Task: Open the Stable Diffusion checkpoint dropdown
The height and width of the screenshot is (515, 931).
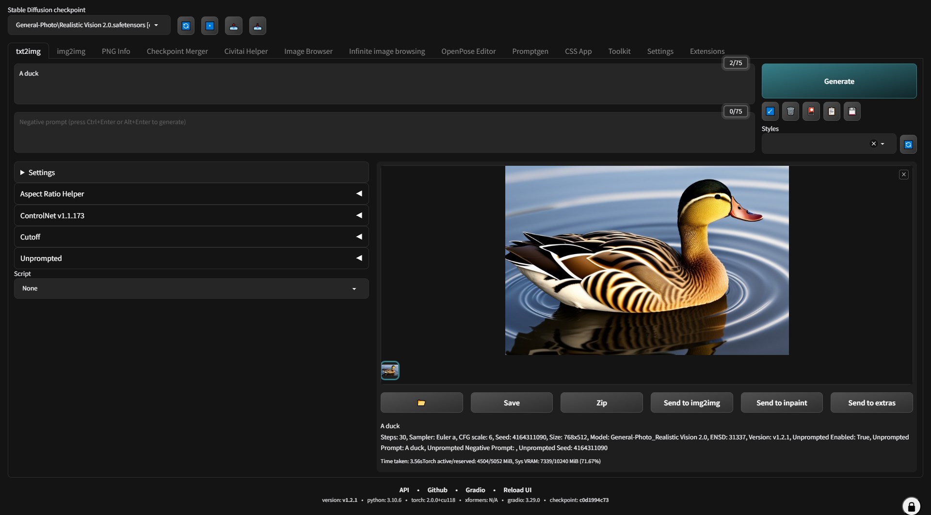Action: (89, 25)
